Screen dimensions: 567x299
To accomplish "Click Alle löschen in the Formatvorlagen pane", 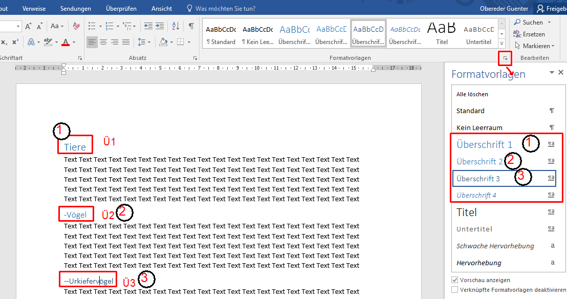I will (x=472, y=94).
